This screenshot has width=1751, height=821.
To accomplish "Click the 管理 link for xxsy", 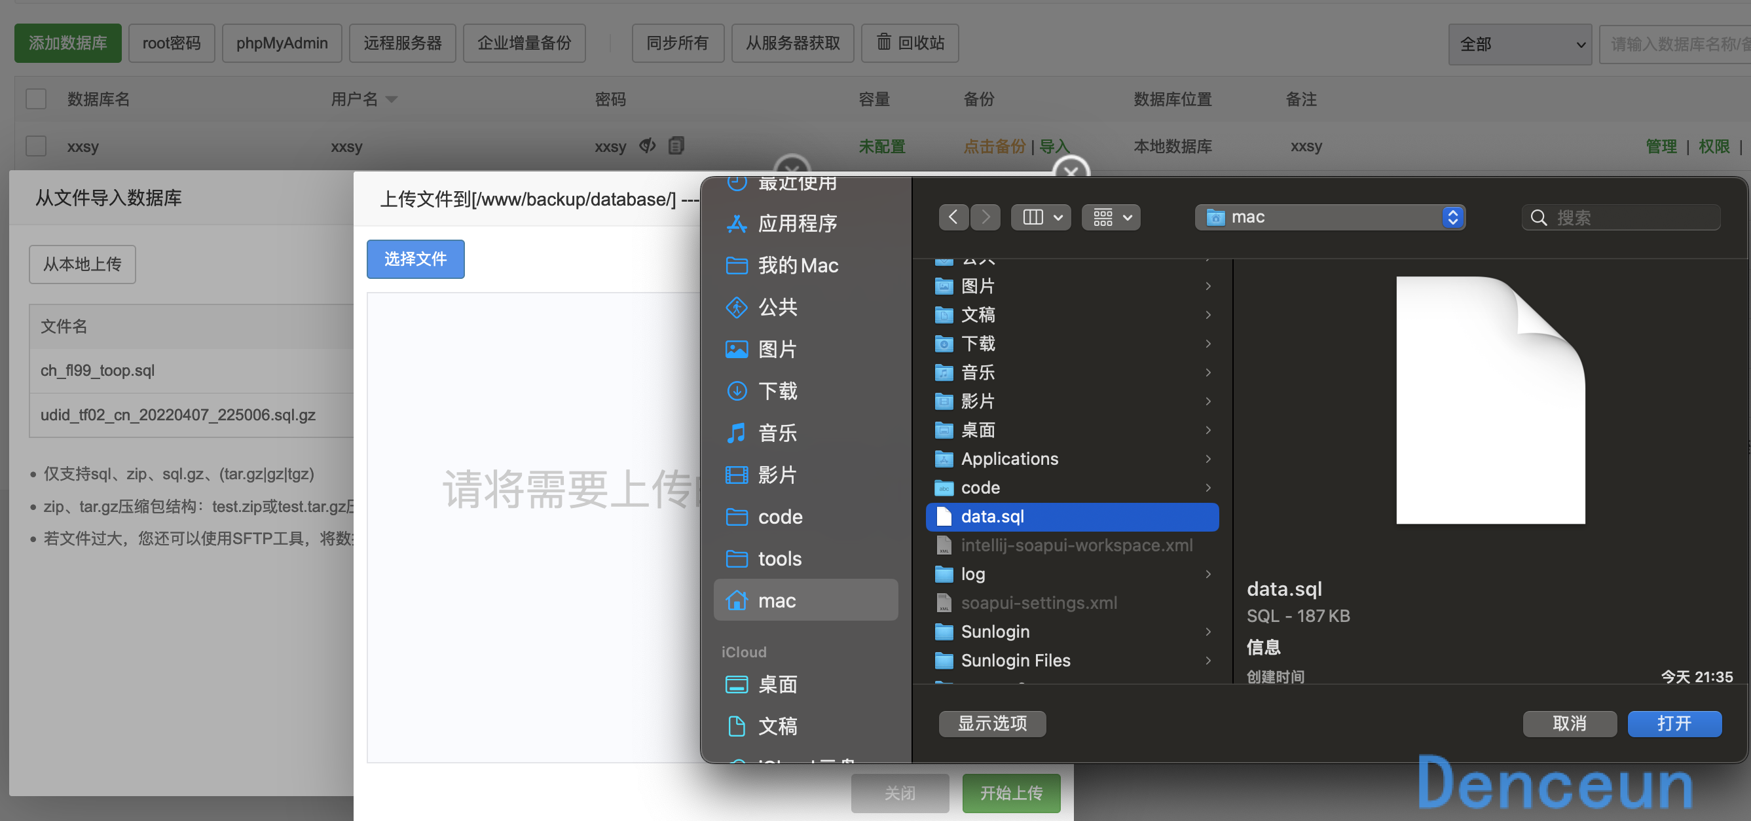I will pos(1661,146).
